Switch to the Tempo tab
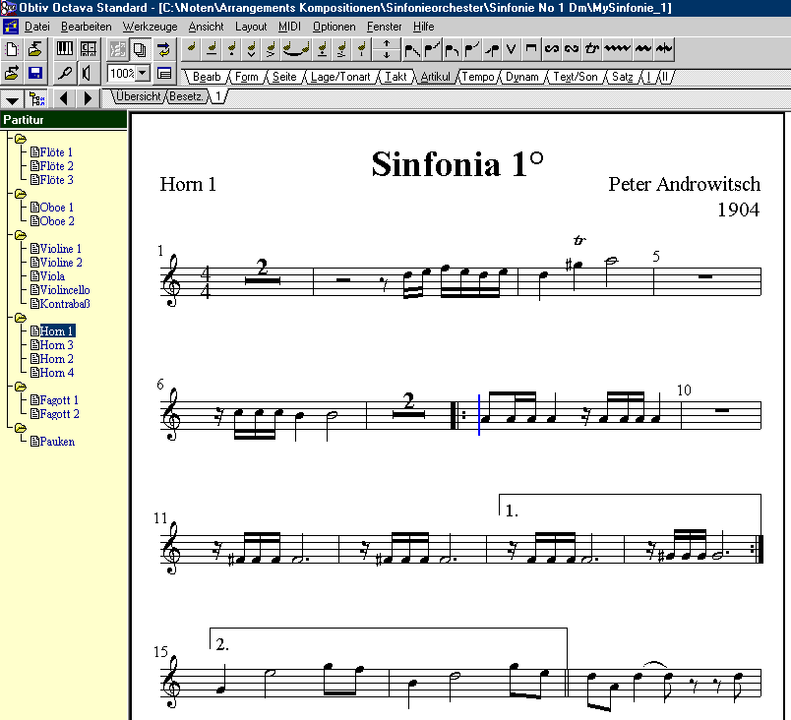Screen dimensions: 791x720 478,77
